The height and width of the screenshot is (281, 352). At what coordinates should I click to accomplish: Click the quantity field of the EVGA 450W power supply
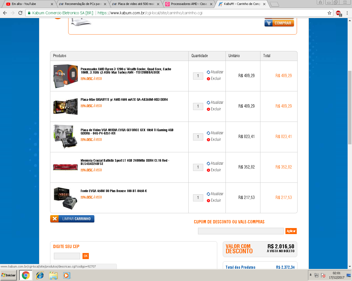click(198, 198)
